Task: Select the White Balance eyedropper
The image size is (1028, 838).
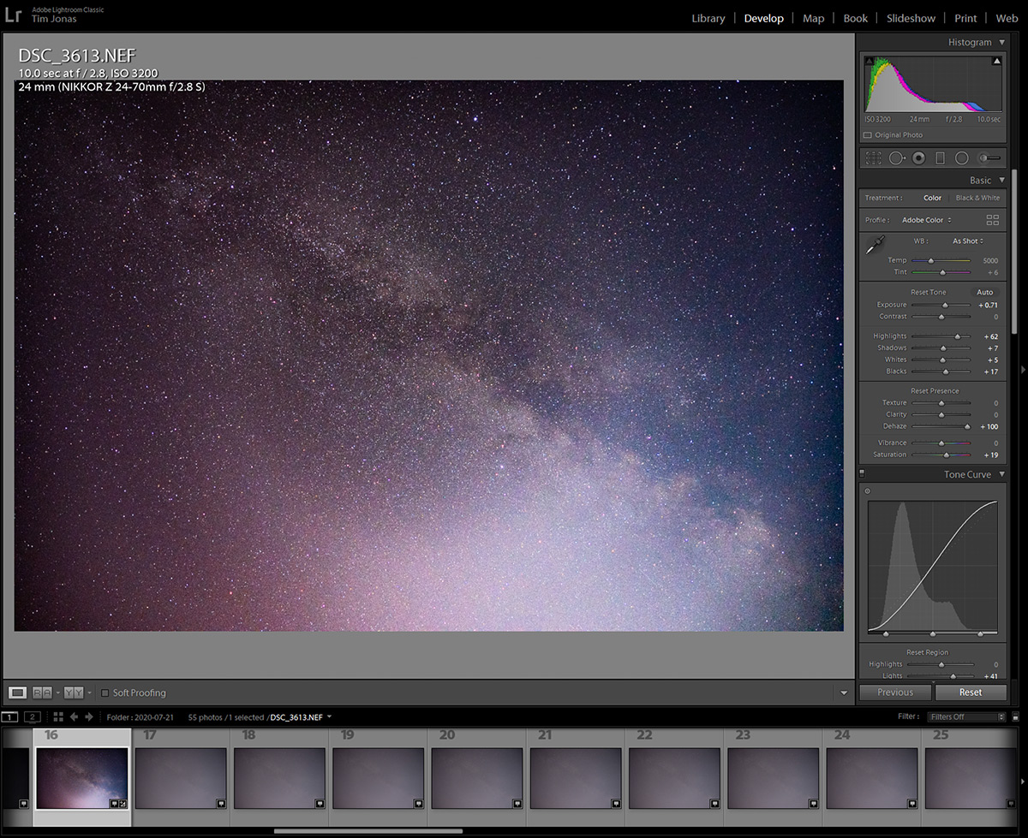Action: click(875, 244)
